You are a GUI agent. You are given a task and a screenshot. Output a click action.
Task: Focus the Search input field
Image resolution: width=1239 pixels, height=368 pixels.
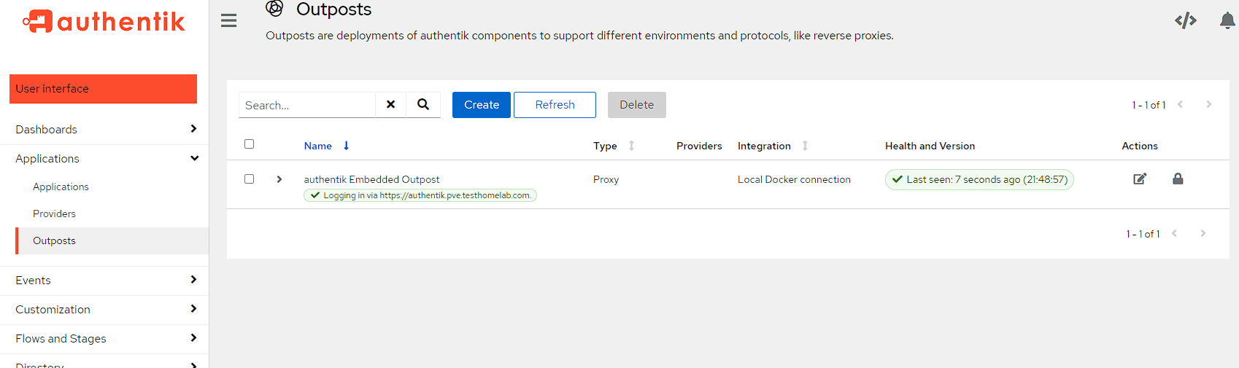click(x=306, y=105)
